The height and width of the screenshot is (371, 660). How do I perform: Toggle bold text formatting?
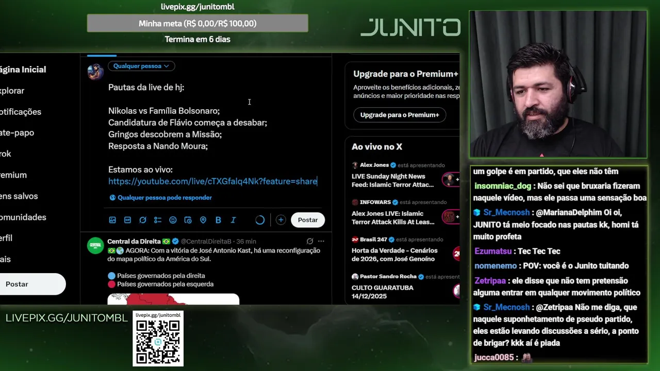[x=218, y=220]
